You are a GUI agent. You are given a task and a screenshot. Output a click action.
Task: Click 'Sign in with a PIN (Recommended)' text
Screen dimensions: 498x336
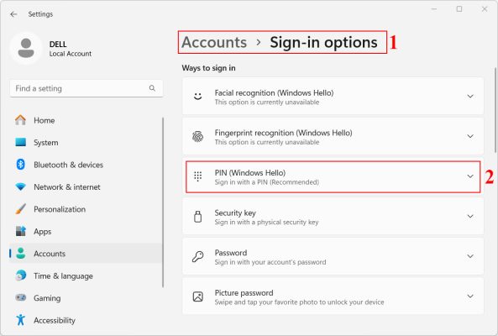coord(267,182)
